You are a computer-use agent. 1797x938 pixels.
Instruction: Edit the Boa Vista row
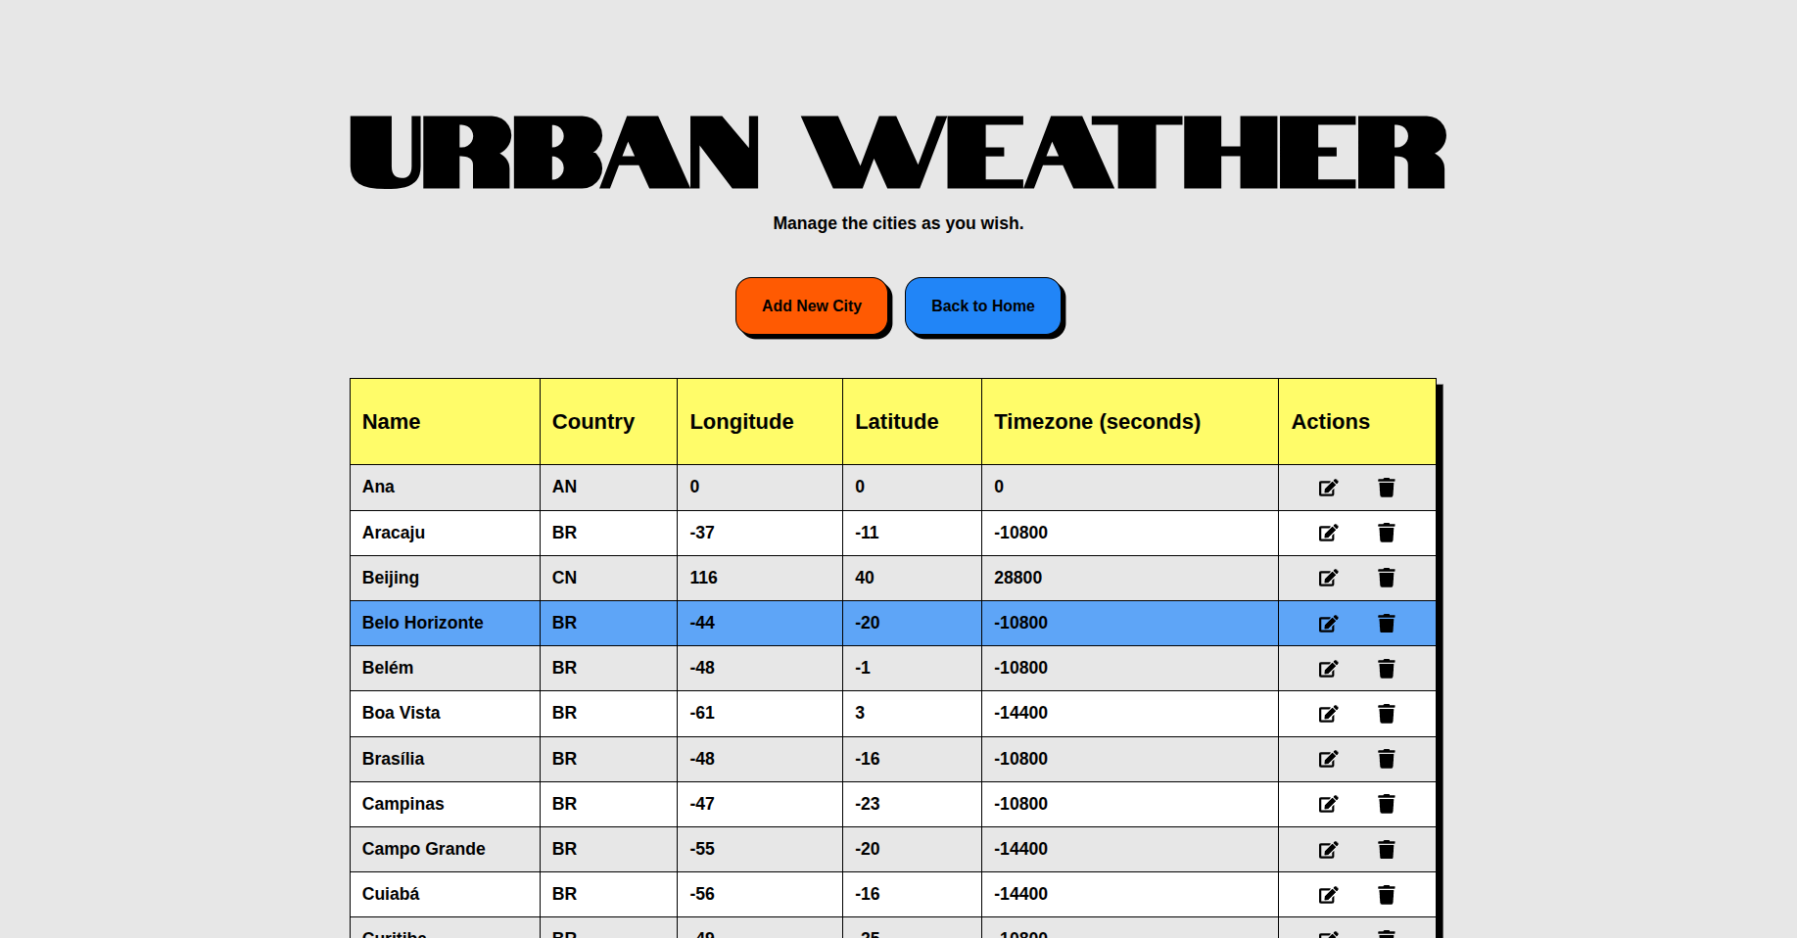pos(1328,713)
